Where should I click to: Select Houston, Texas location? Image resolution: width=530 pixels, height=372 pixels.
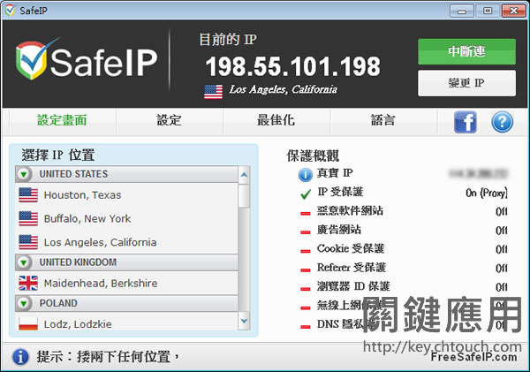pos(126,195)
